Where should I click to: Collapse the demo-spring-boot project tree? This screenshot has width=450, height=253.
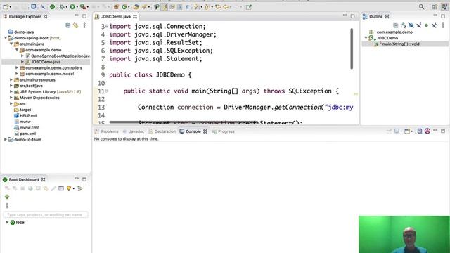pos(6,38)
